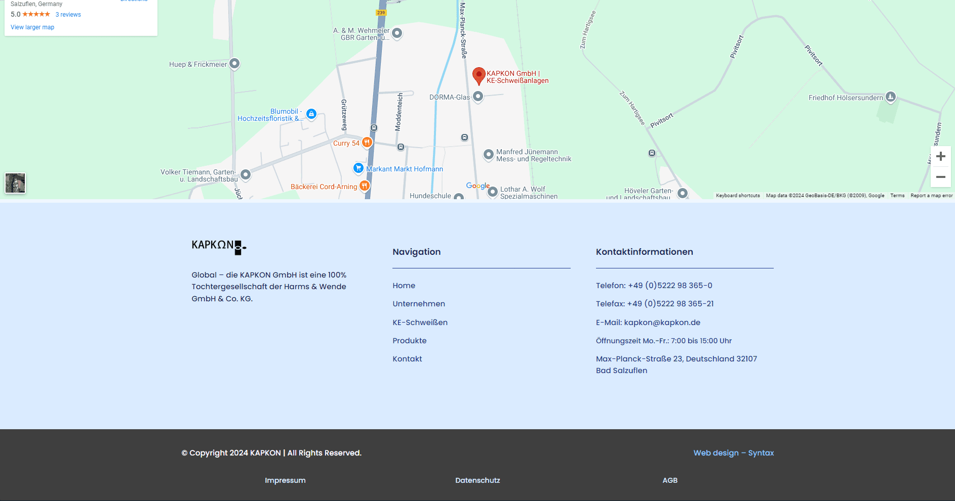The height and width of the screenshot is (501, 955).
Task: Open the Datenschutz page
Action: click(477, 480)
